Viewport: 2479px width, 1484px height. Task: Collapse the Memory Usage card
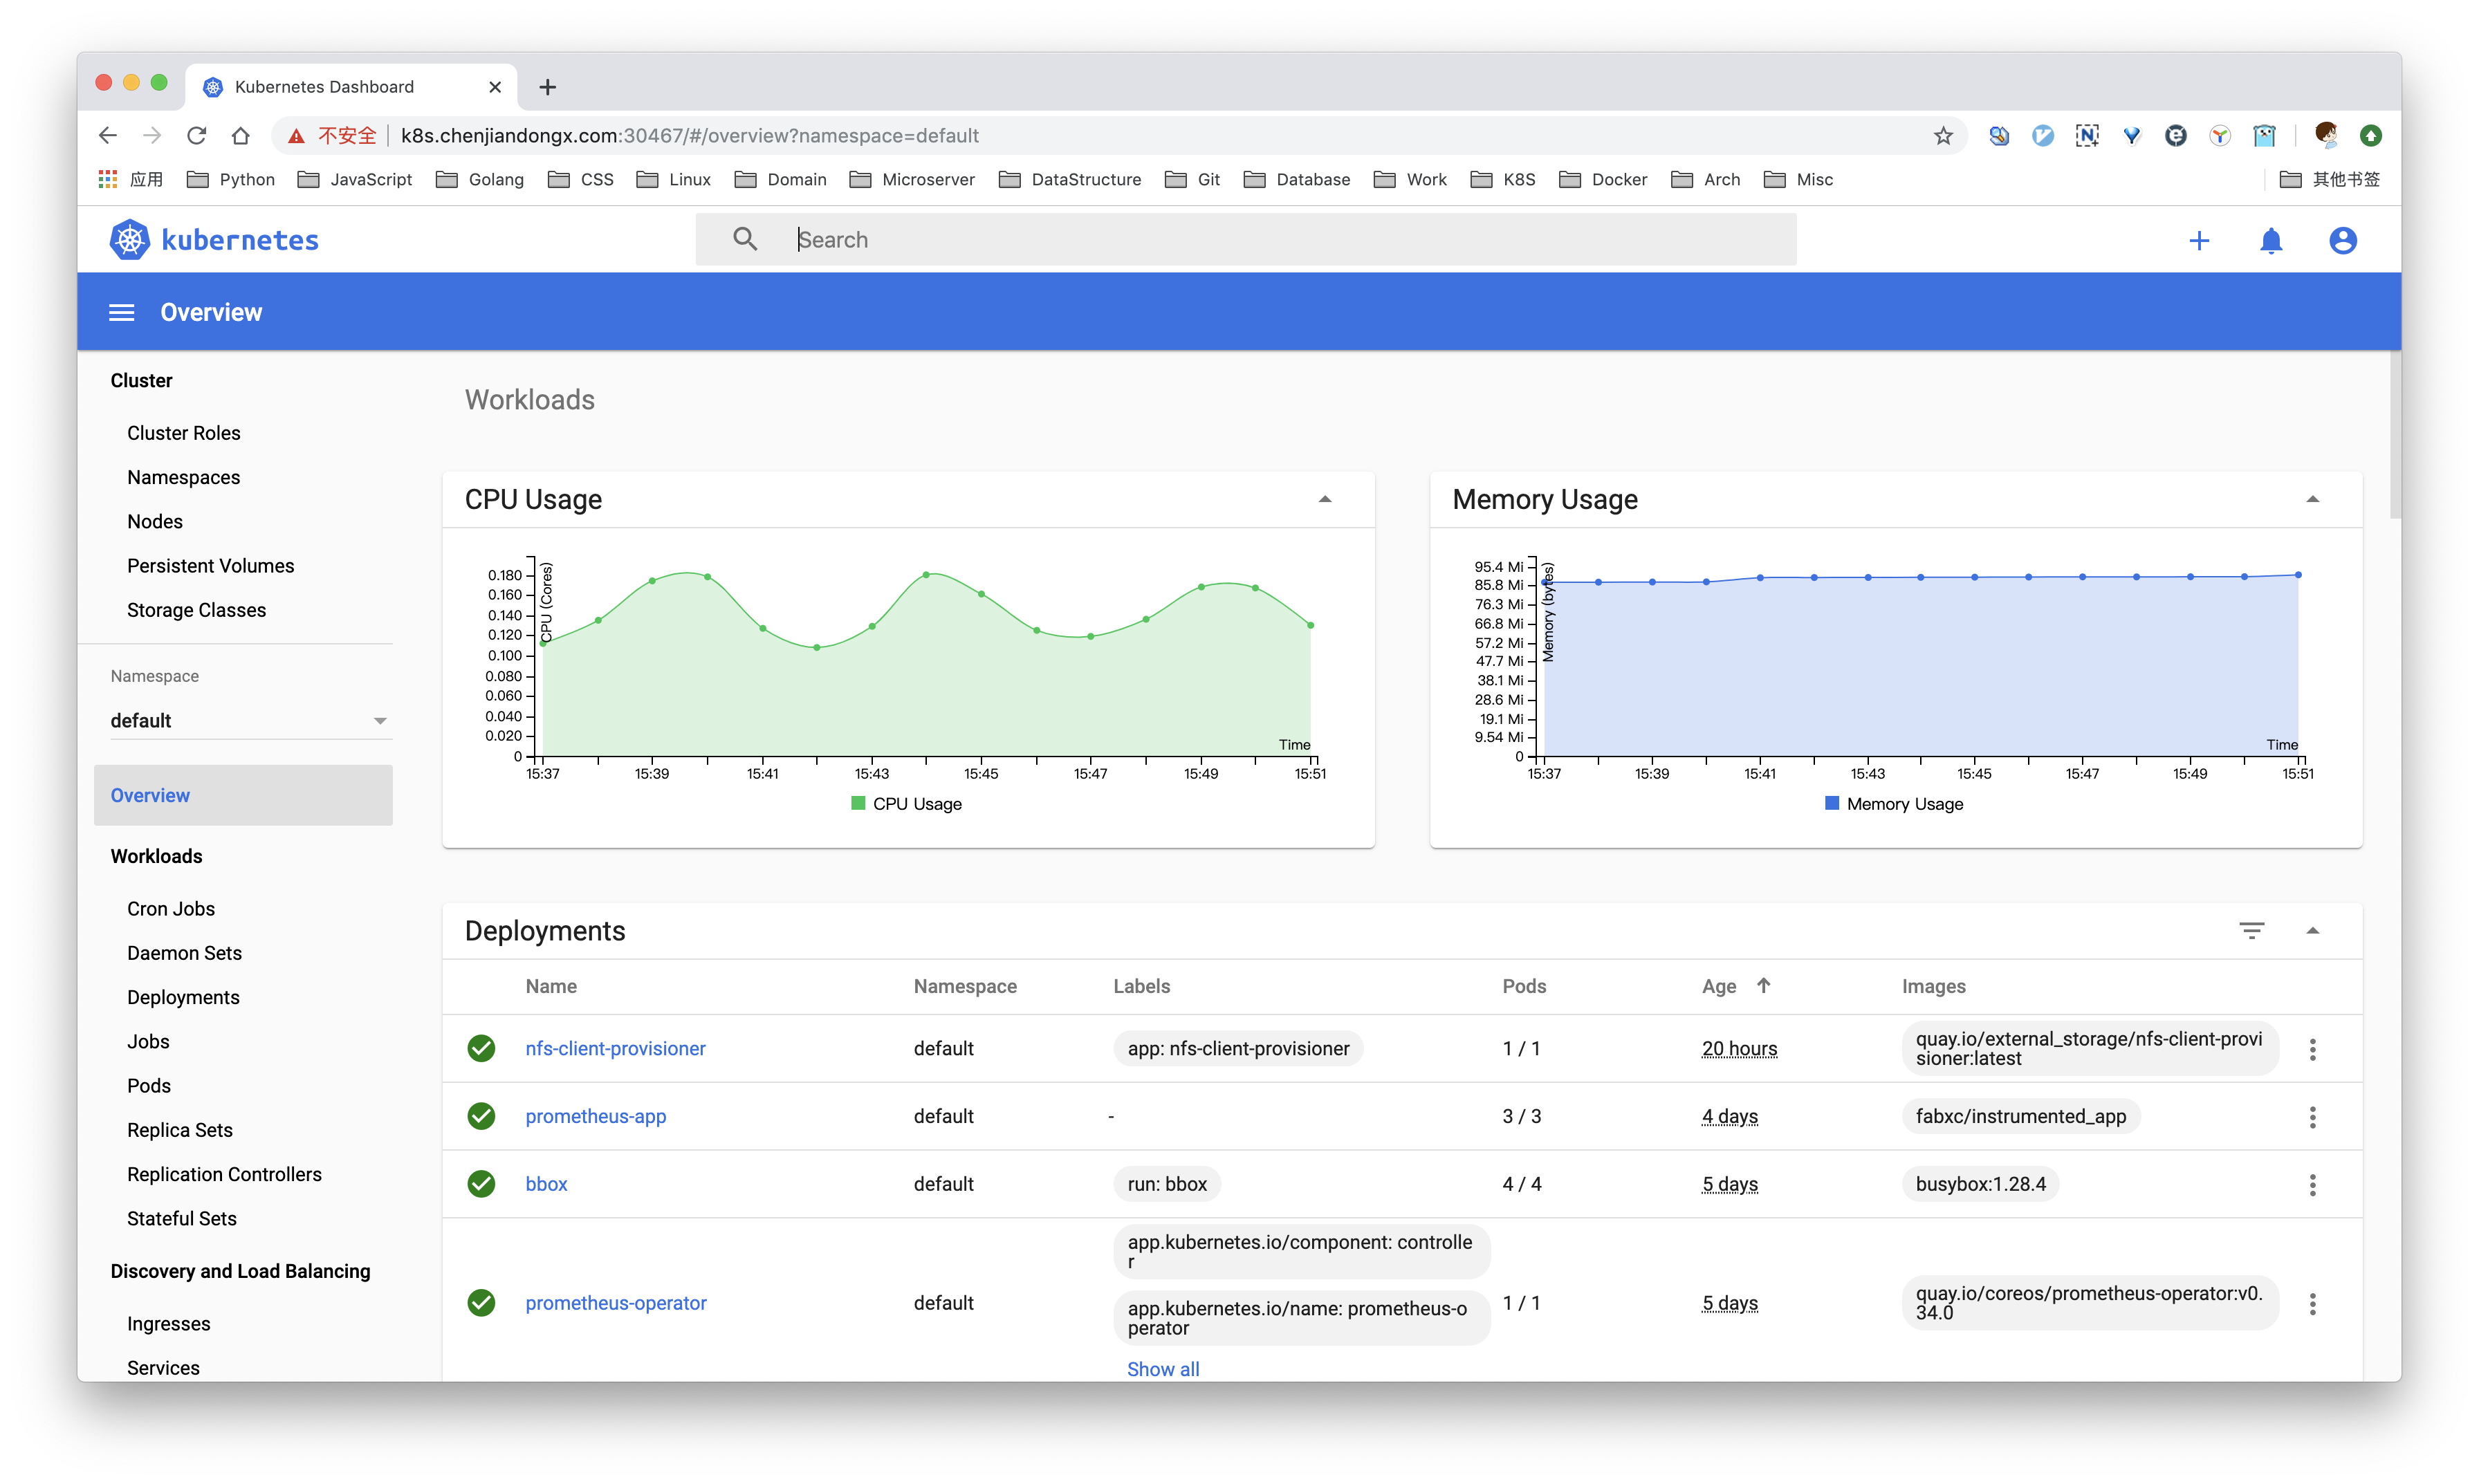pos(2312,499)
